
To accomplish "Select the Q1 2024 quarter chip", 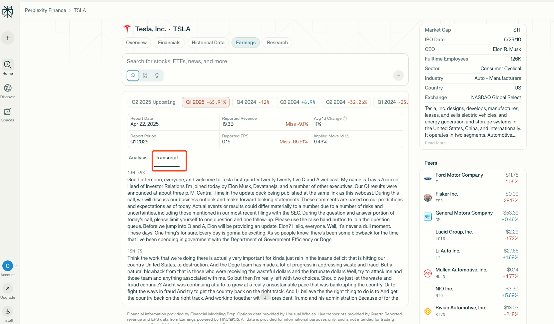I will (391, 102).
